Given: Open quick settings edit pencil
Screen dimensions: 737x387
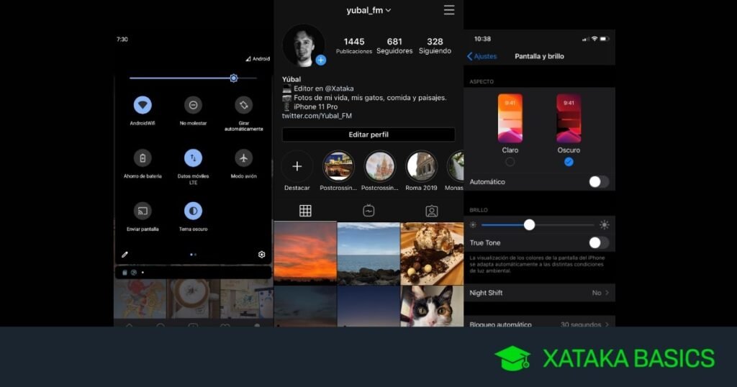Looking at the screenshot, I should 125,255.
